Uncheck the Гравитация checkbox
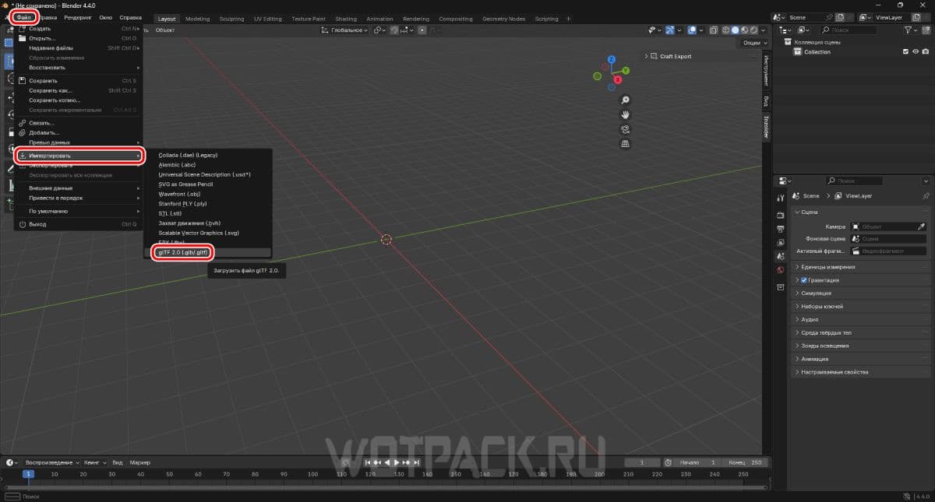 pyautogui.click(x=804, y=280)
